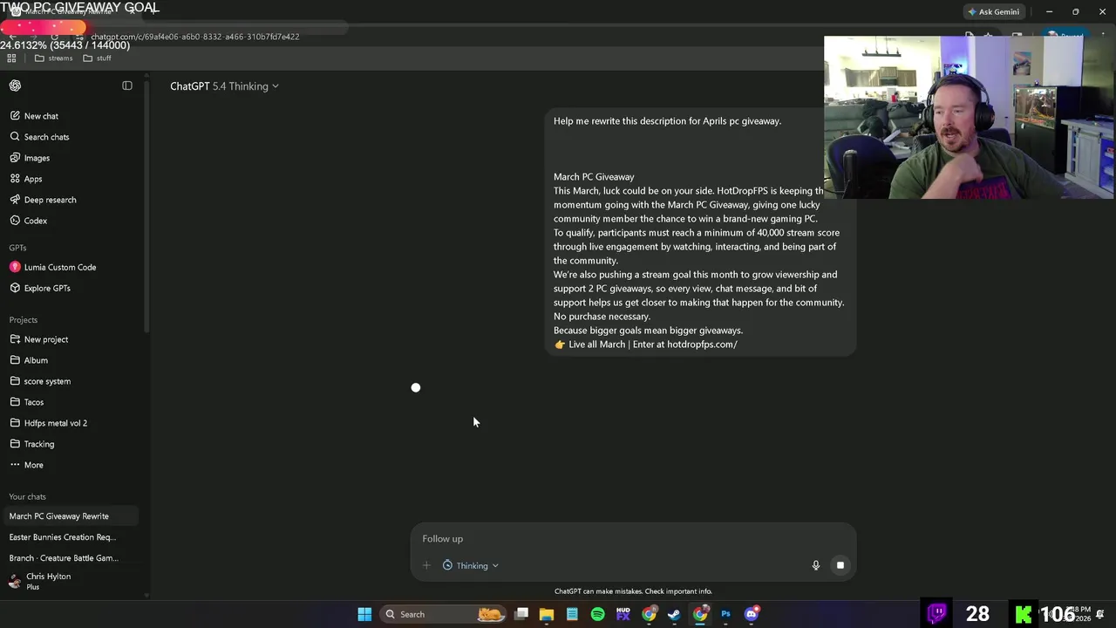Open File Explorer from the taskbar
Image resolution: width=1116 pixels, height=628 pixels.
pyautogui.click(x=547, y=614)
